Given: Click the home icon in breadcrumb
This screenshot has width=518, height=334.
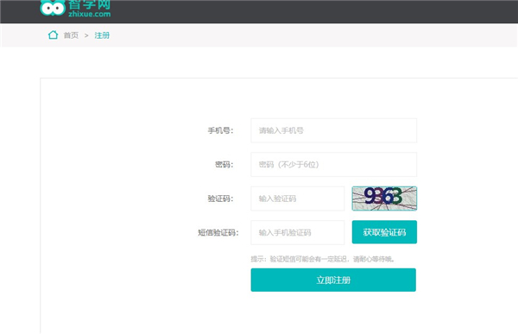Looking at the screenshot, I should 53,35.
